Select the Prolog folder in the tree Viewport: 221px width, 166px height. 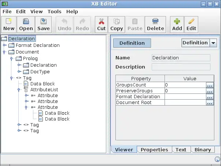point(30,59)
